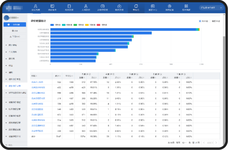Open the 应用商店 grid icon
The image size is (228, 150).
tap(186, 7)
